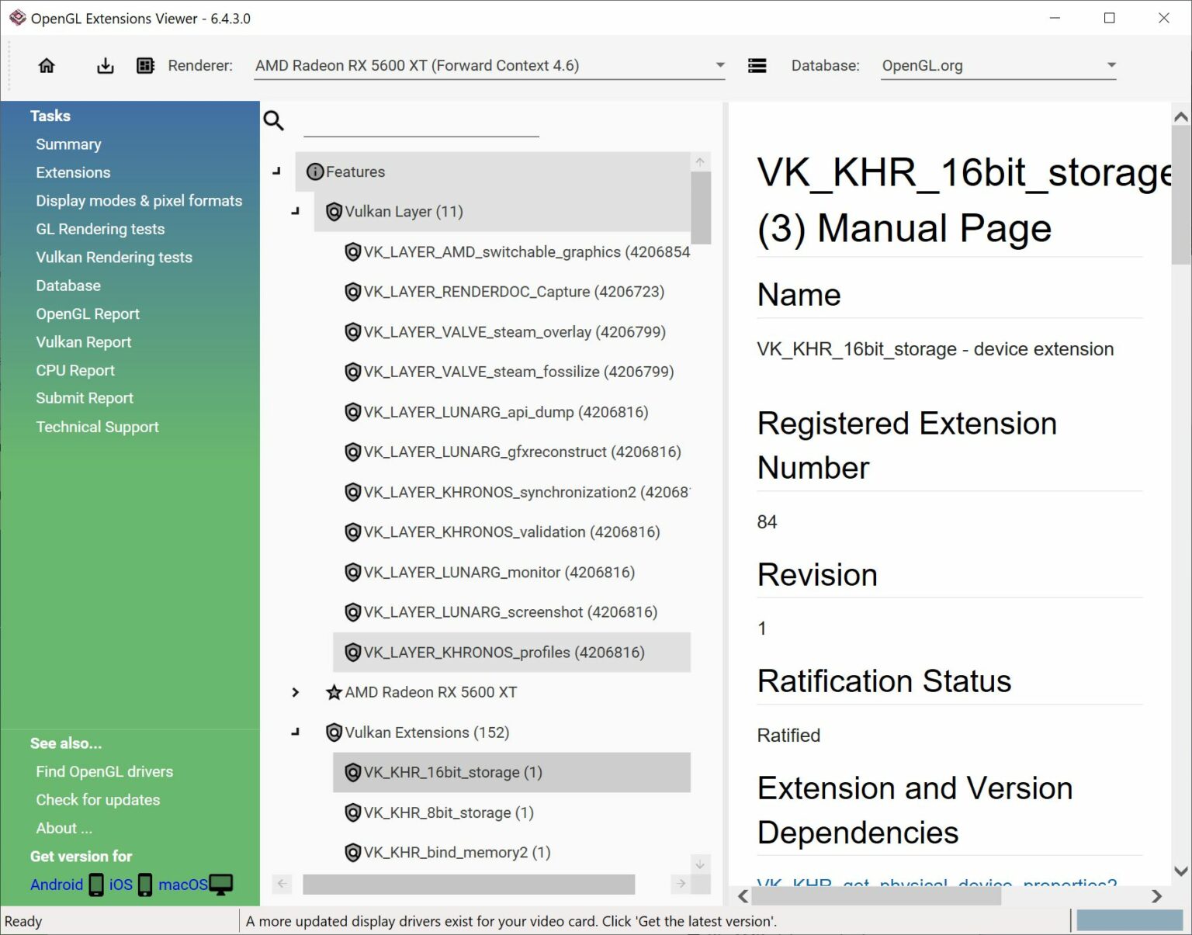Viewport: 1192px width, 935px height.
Task: Click manual page horizontal scroll right arrow
Action: pos(1156,896)
